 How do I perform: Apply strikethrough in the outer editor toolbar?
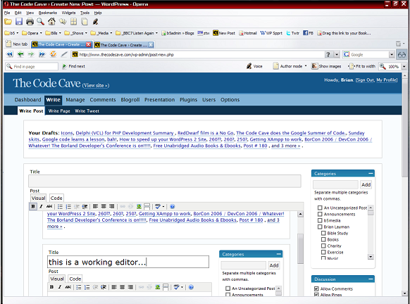[49, 207]
